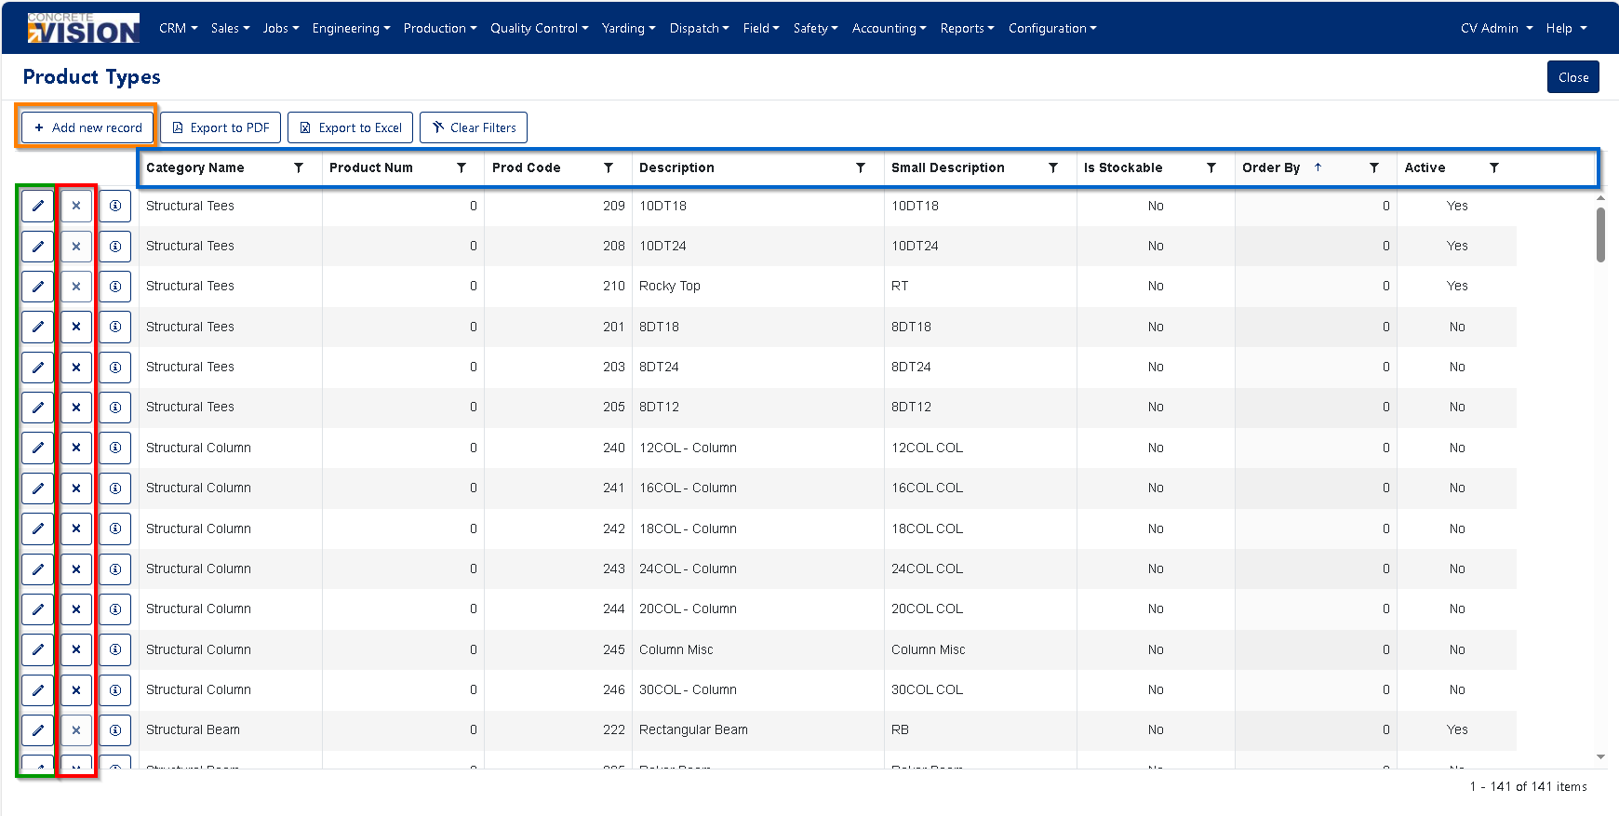Open the Yarding dropdown

point(629,28)
